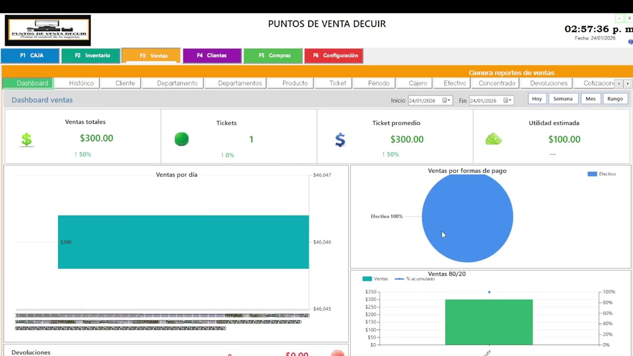Open the Efectivo report tab
This screenshot has height=356, width=633.
tap(451, 83)
